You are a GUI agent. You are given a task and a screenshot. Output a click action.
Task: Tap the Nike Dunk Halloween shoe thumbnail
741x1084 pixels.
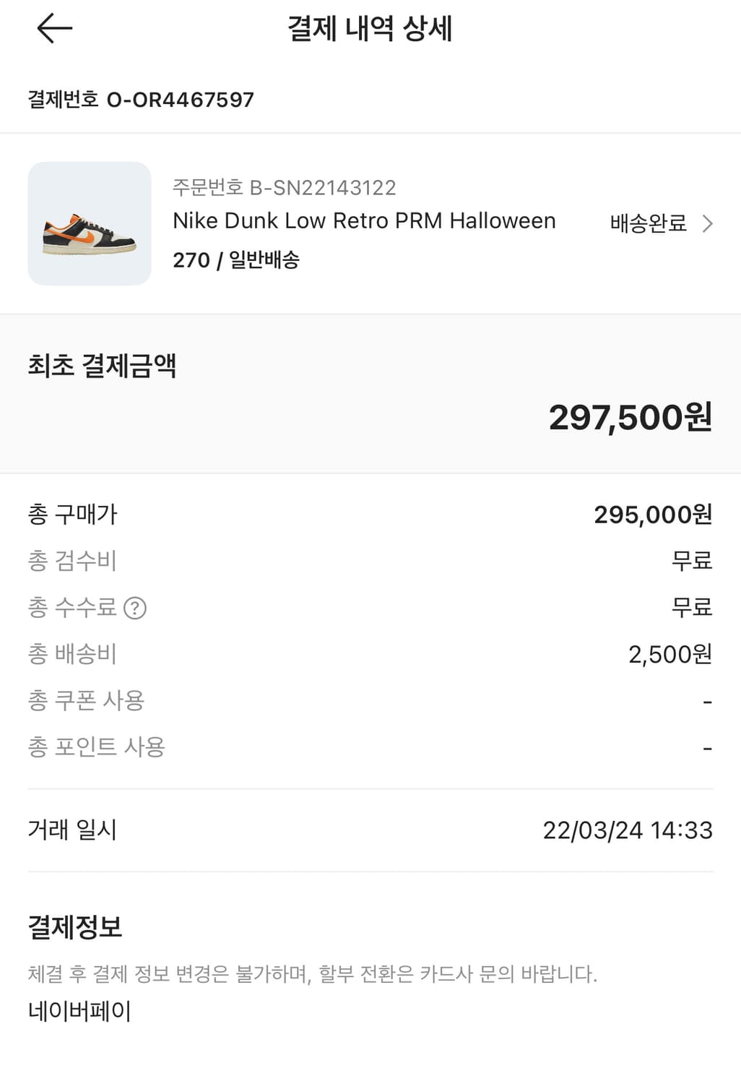90,224
